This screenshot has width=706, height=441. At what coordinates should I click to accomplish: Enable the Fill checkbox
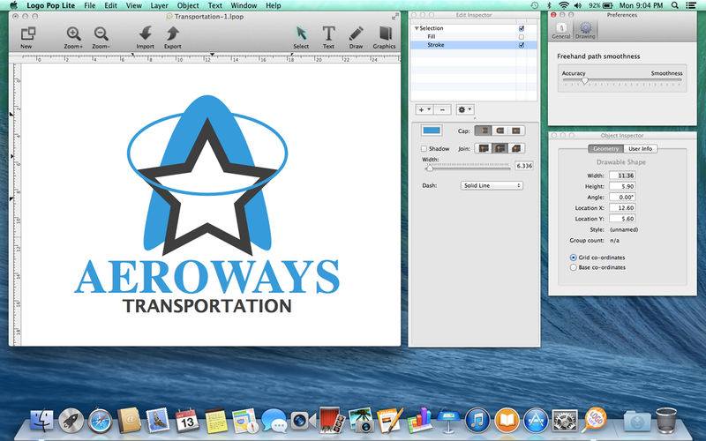pyautogui.click(x=522, y=37)
